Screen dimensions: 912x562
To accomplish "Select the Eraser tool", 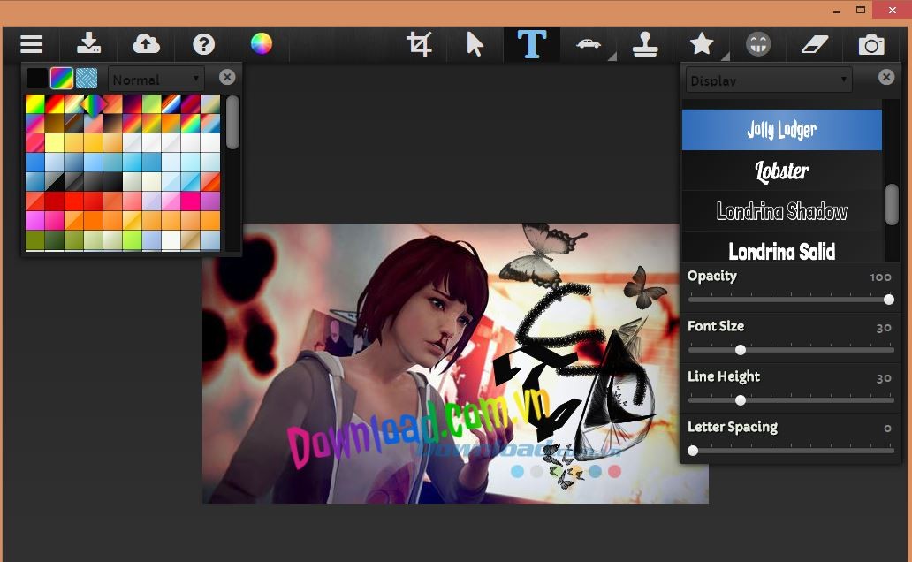I will click(815, 44).
